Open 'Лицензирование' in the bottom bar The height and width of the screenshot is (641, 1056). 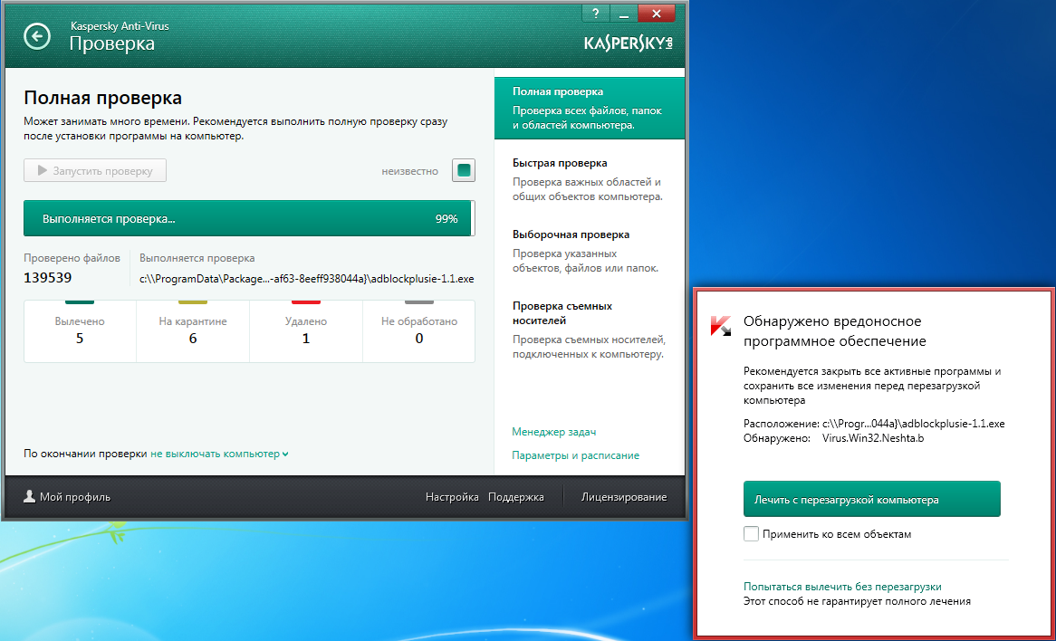624,497
